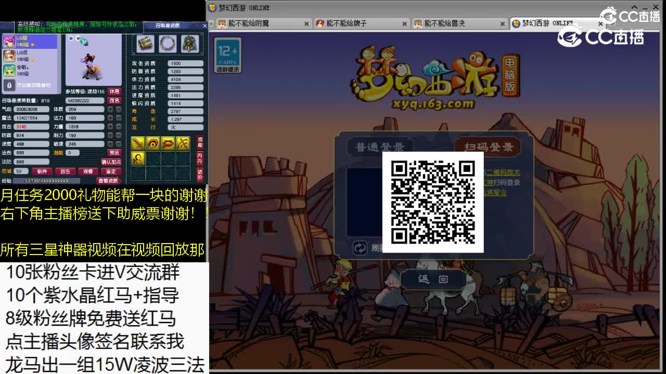Image resolution: width=666 pixels, height=374 pixels.
Task: Open the 扫码登录 login tab
Action: [488, 147]
